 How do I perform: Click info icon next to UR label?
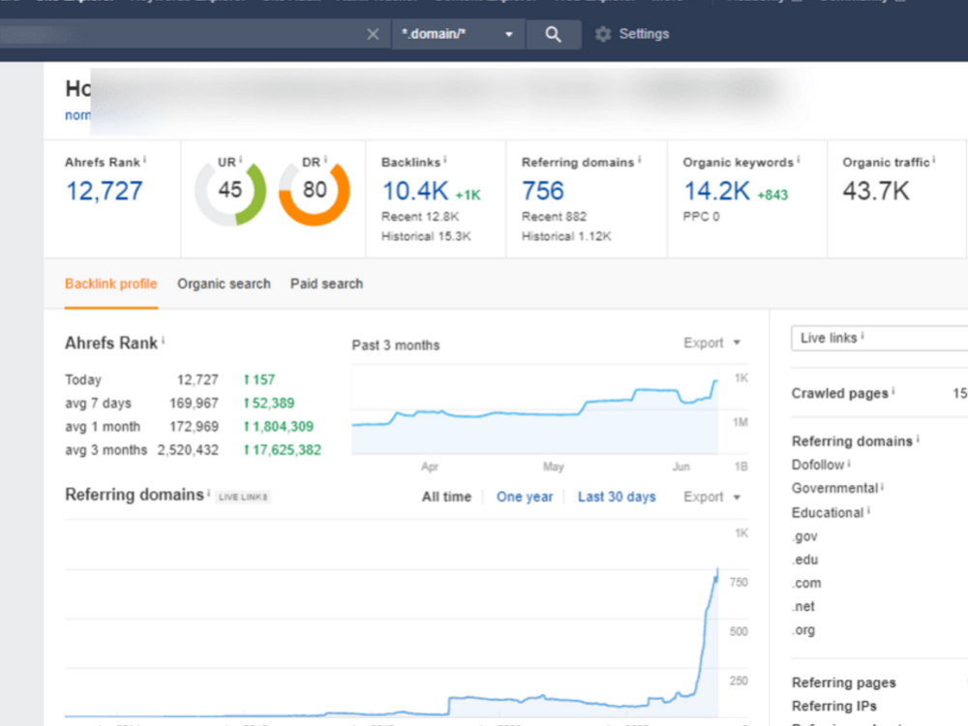tap(241, 160)
